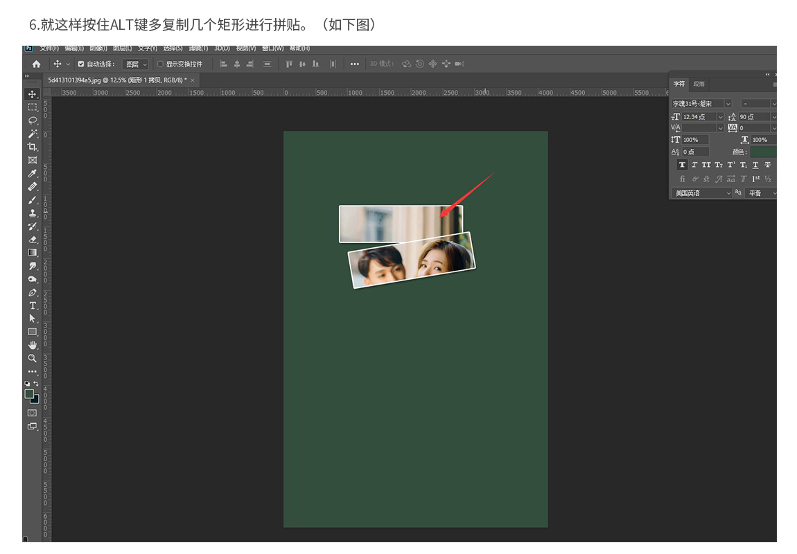Select the Eraser tool

[x=33, y=240]
